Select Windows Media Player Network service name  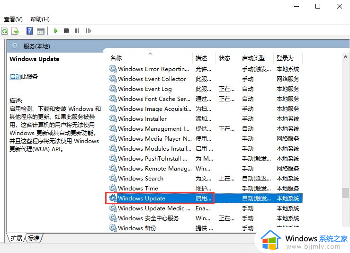pos(155,139)
